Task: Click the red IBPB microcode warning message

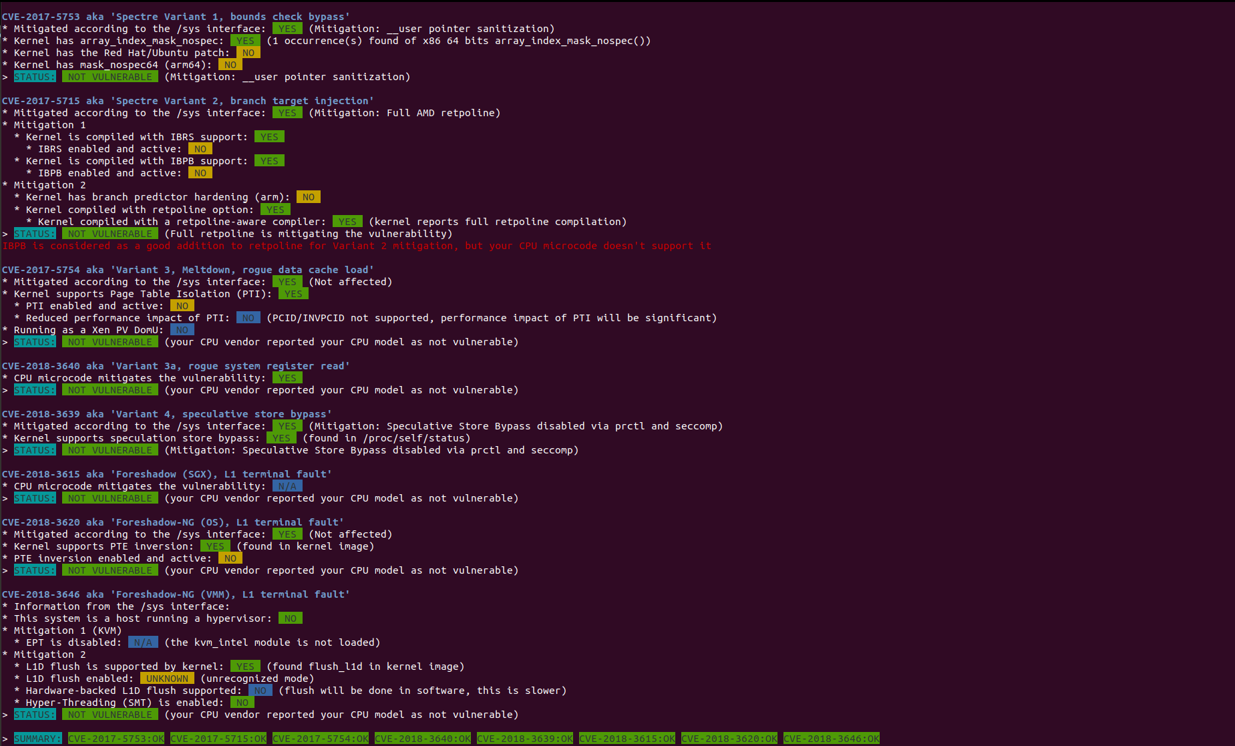Action: tap(357, 246)
